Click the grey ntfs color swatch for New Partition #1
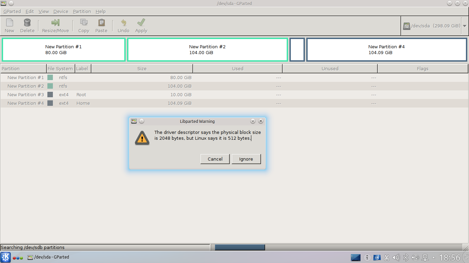The height and width of the screenshot is (263, 469). tap(50, 77)
